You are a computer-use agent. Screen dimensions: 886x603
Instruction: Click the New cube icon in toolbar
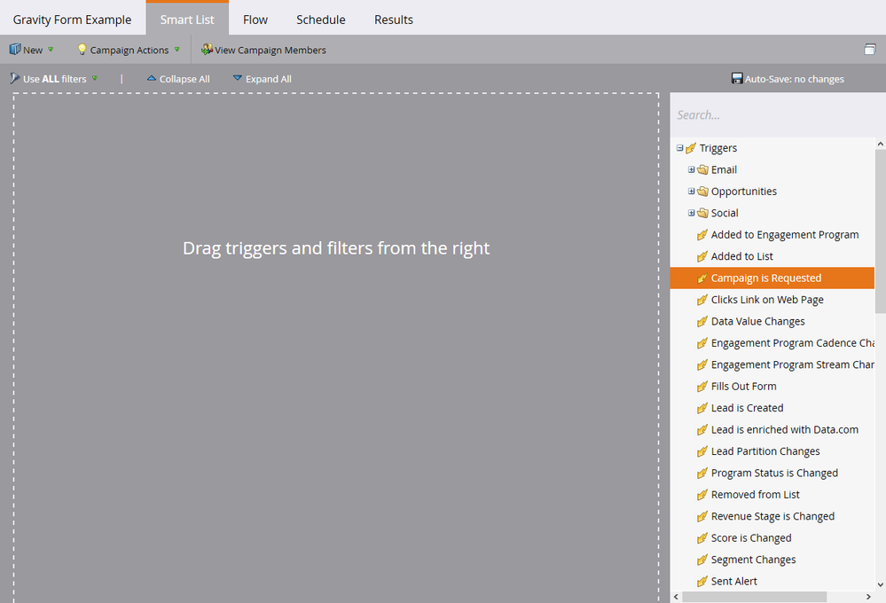click(15, 50)
